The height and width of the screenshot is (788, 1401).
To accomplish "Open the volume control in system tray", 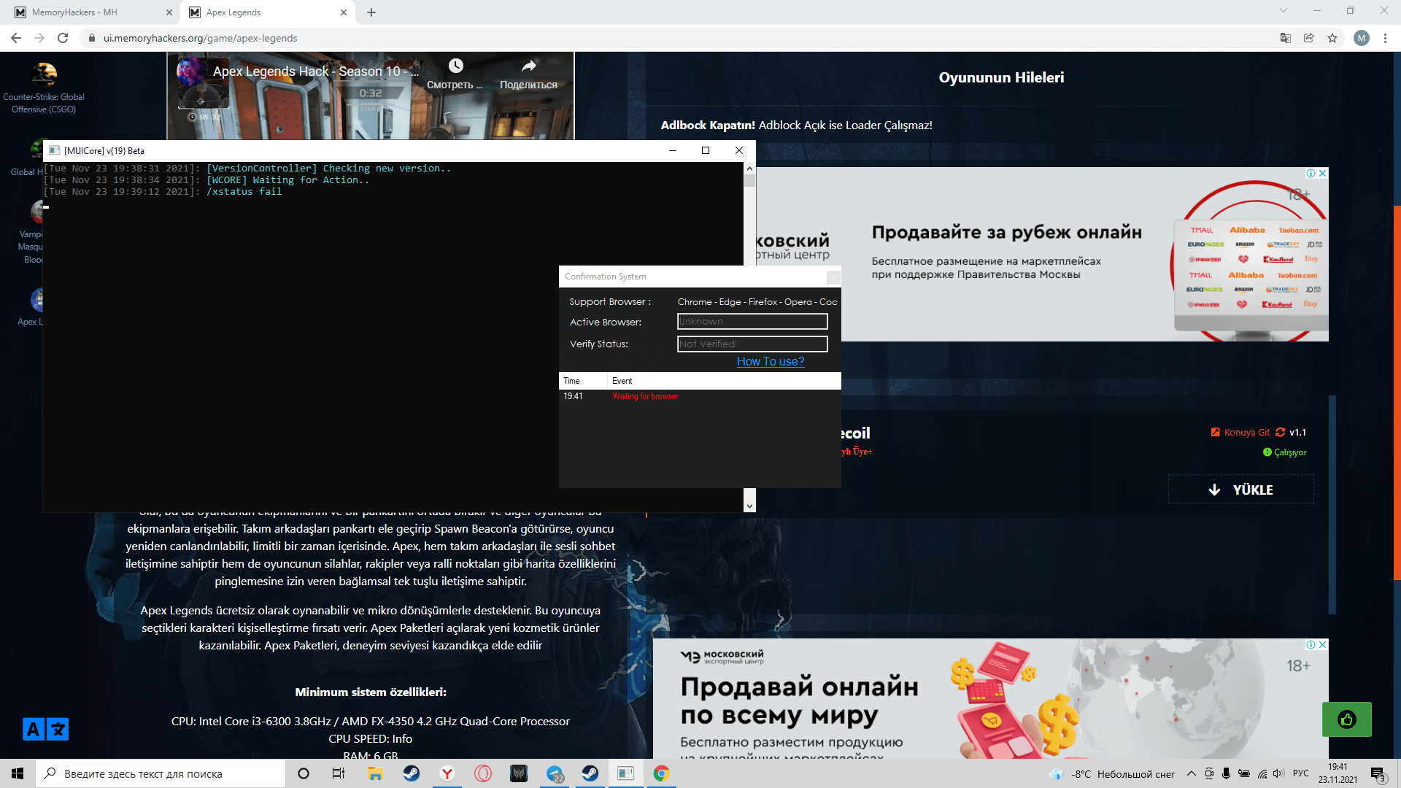I will click(x=1278, y=773).
